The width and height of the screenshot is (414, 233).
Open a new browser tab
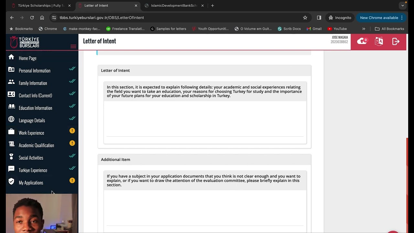coord(212,6)
